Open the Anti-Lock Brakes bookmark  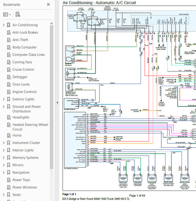pyautogui.click(x=25, y=33)
